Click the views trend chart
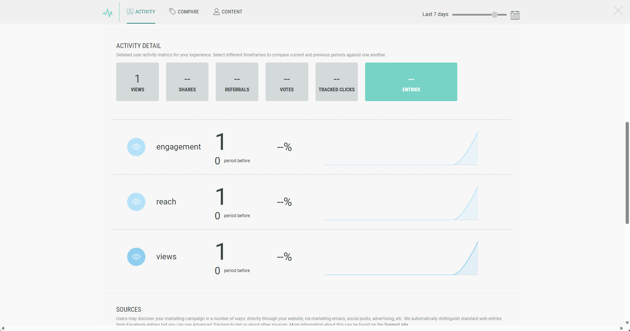Viewport: 630px width, 331px height. [x=401, y=259]
